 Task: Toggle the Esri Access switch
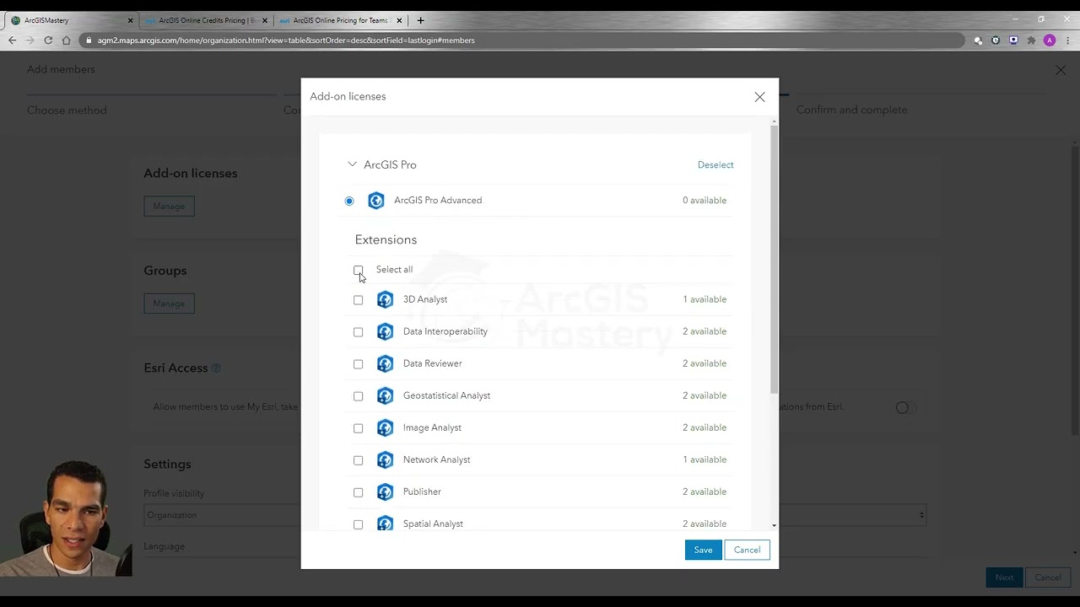tap(905, 407)
